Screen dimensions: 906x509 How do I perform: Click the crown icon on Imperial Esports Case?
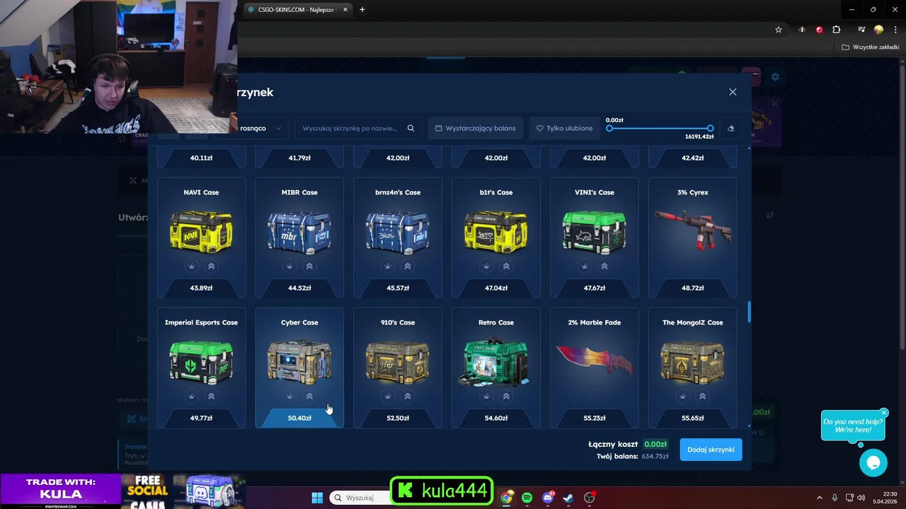[191, 397]
